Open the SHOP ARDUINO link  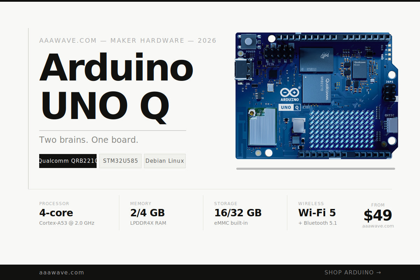353,272
